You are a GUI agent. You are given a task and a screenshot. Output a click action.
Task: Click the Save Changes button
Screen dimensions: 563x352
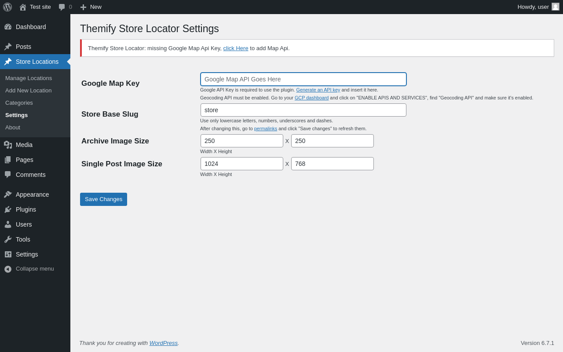coord(103,199)
